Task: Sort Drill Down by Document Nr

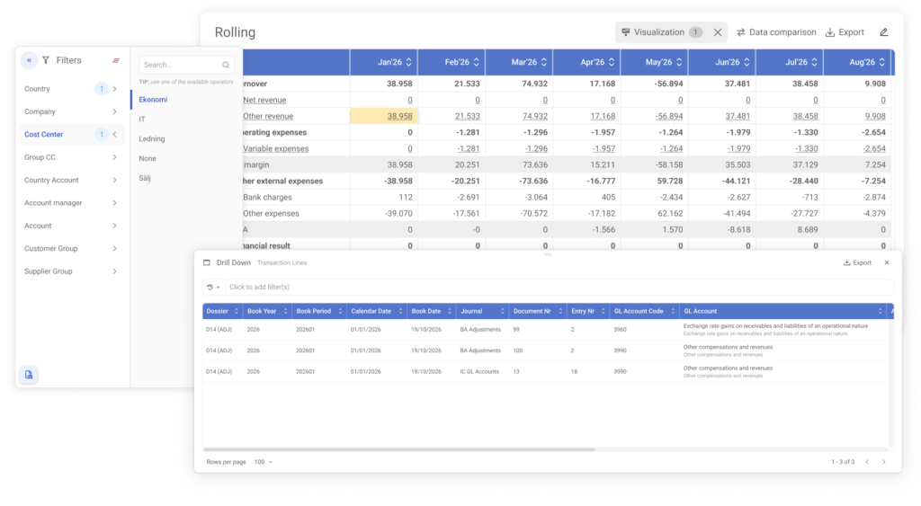Action: click(x=560, y=311)
